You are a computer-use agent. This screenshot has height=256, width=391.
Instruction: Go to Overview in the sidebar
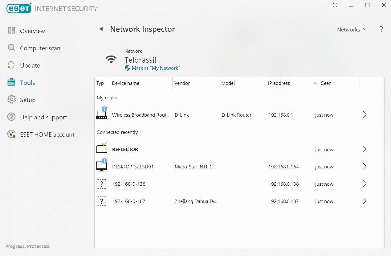coord(32,31)
